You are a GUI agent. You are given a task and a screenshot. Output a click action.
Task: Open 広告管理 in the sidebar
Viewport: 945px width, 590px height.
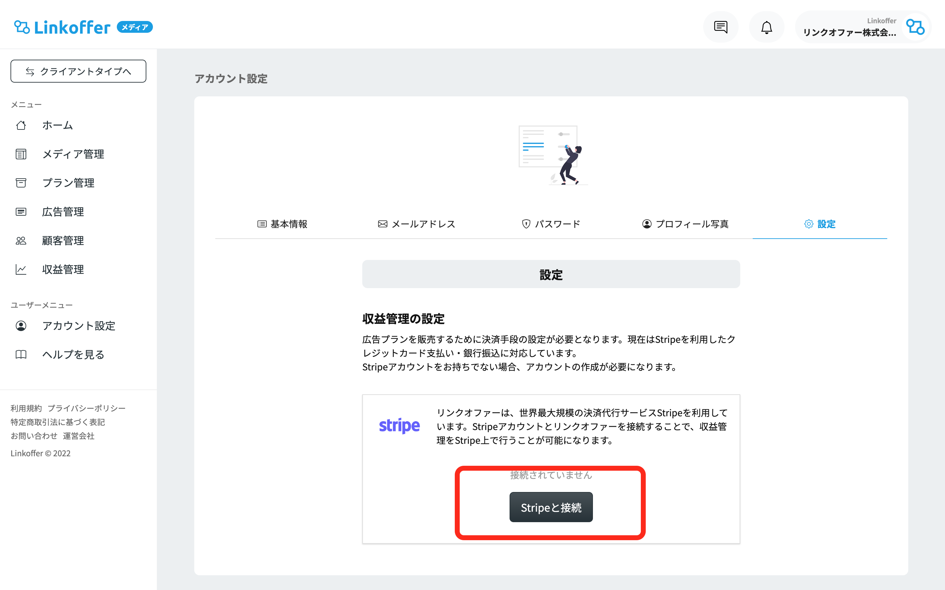point(63,212)
